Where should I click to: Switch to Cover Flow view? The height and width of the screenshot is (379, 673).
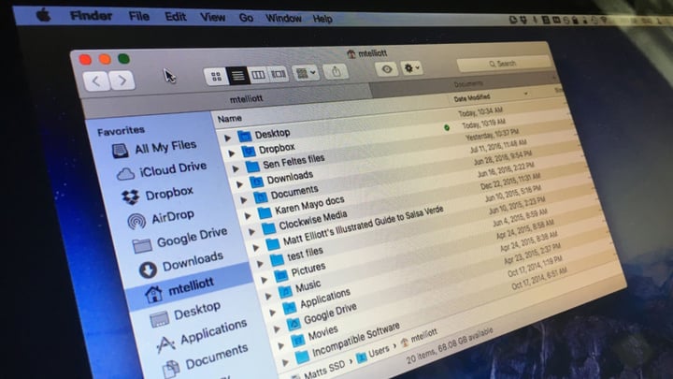pos(279,74)
